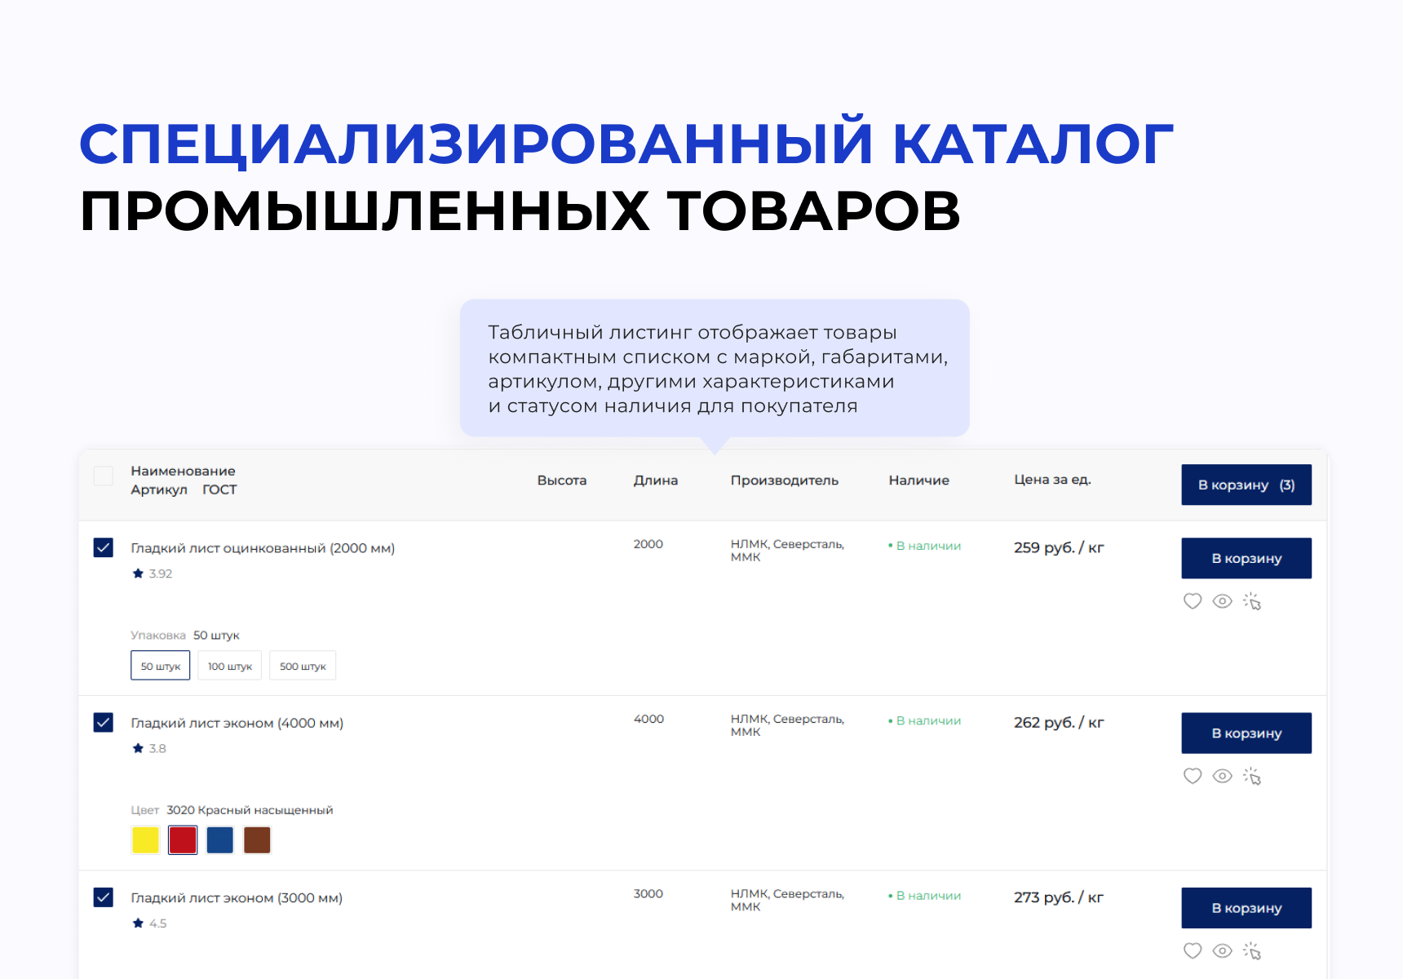Heart icon for Гладкий лист эконом (3000 мм)

click(1193, 950)
